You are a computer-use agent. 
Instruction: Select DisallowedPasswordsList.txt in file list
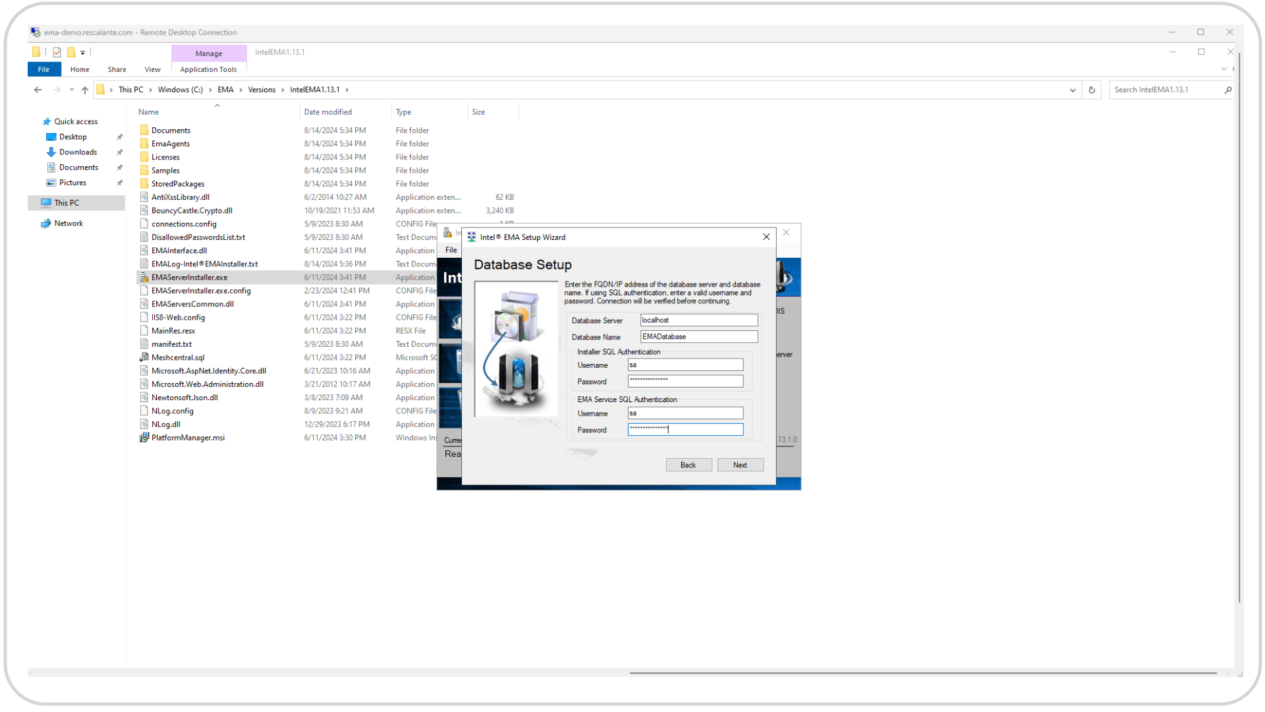pyautogui.click(x=198, y=237)
